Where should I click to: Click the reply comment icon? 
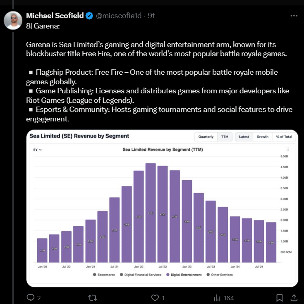[x=31, y=297]
